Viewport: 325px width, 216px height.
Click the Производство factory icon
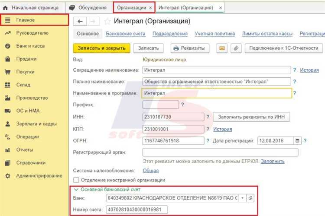(x=8, y=98)
